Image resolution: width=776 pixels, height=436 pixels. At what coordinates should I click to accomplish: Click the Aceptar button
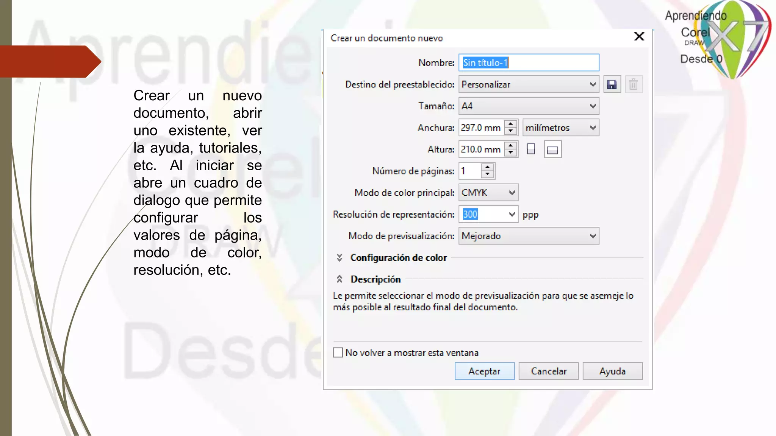(485, 371)
